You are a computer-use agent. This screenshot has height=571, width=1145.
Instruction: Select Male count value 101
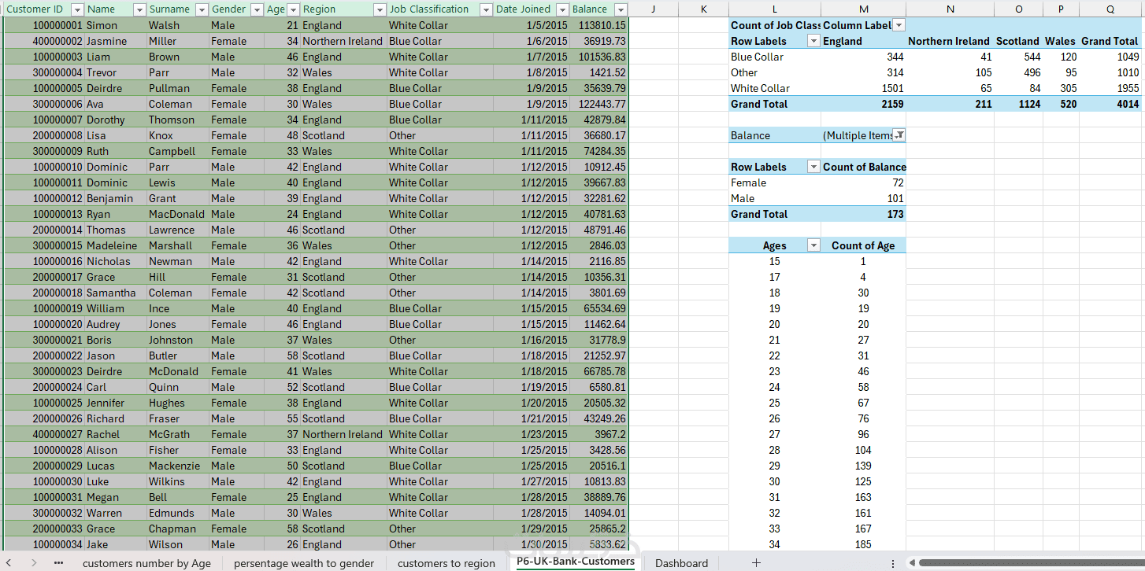(x=864, y=198)
